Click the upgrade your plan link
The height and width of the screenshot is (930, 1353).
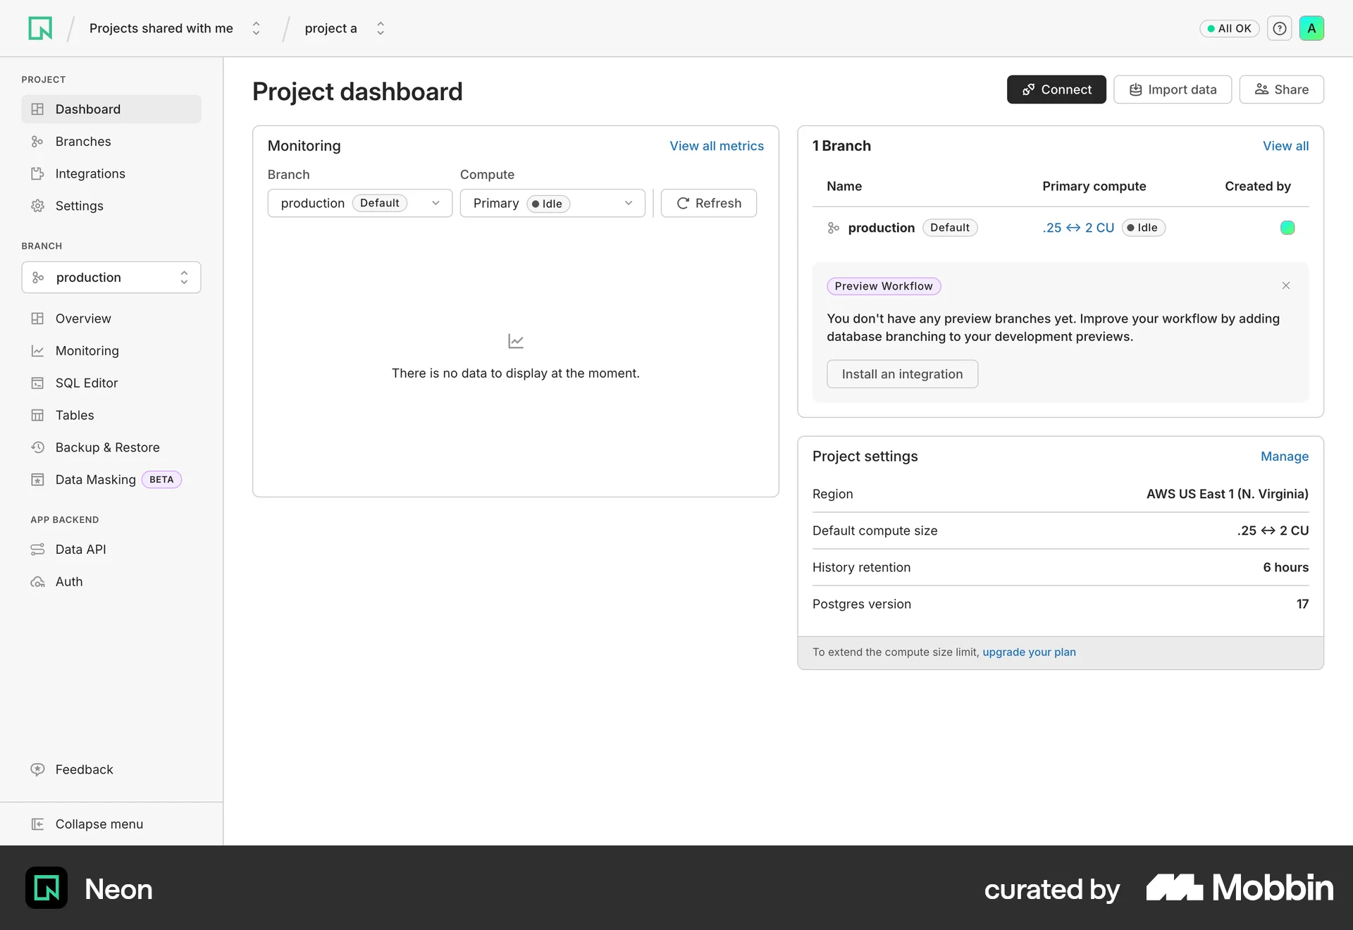[1029, 652]
